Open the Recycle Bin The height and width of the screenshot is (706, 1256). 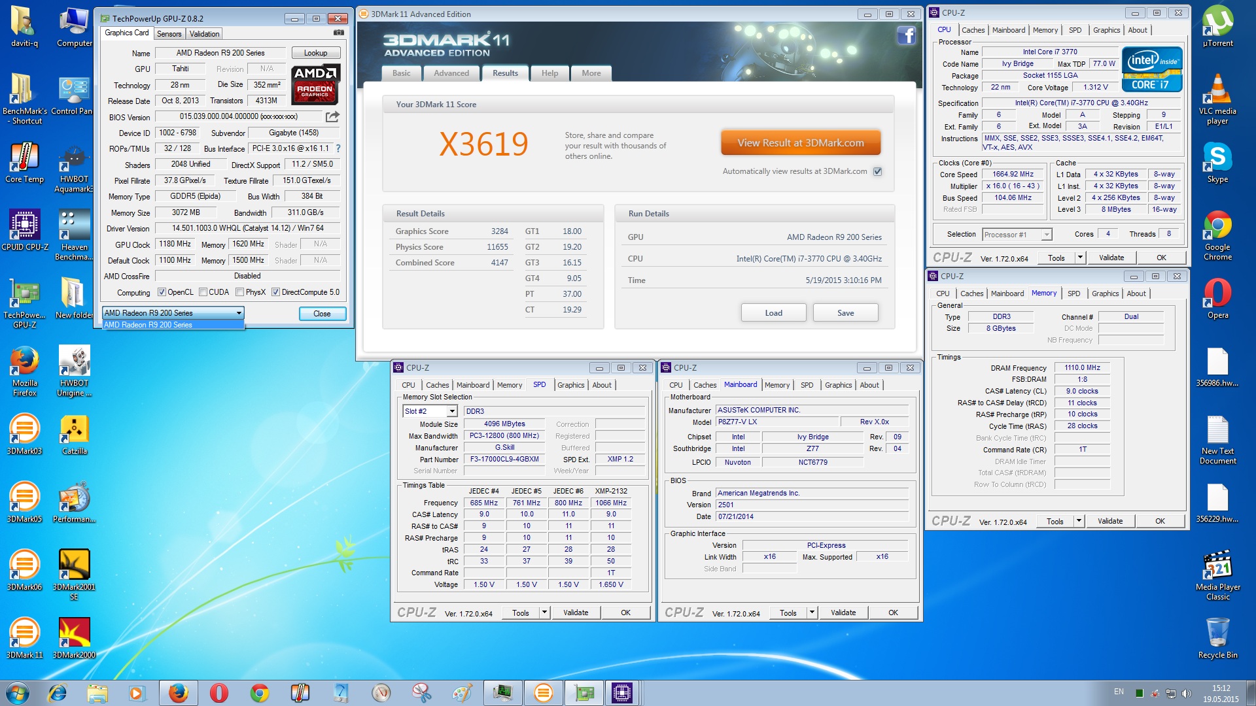click(1217, 639)
